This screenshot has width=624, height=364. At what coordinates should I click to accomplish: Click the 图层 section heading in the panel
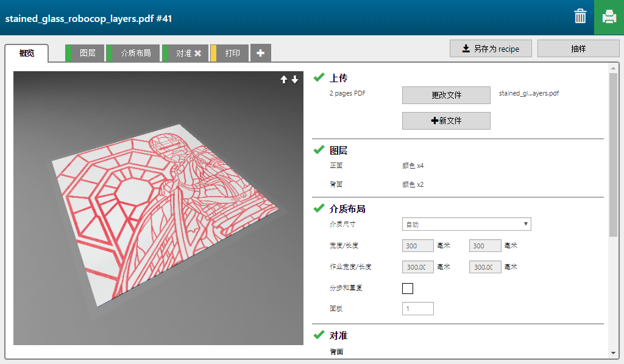coord(339,150)
